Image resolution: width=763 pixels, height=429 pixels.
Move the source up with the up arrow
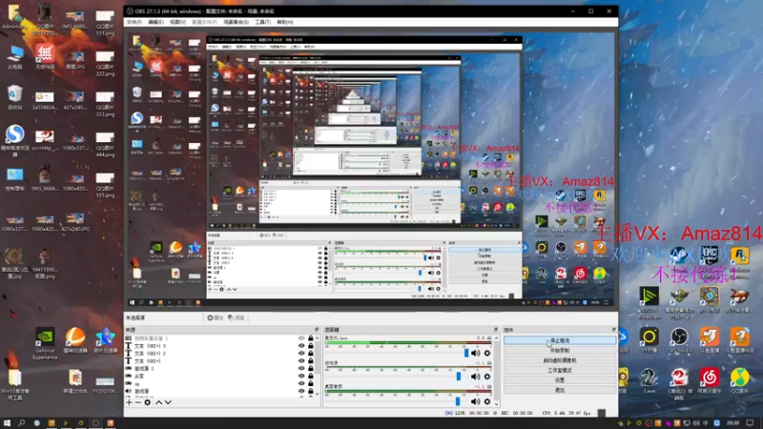158,402
